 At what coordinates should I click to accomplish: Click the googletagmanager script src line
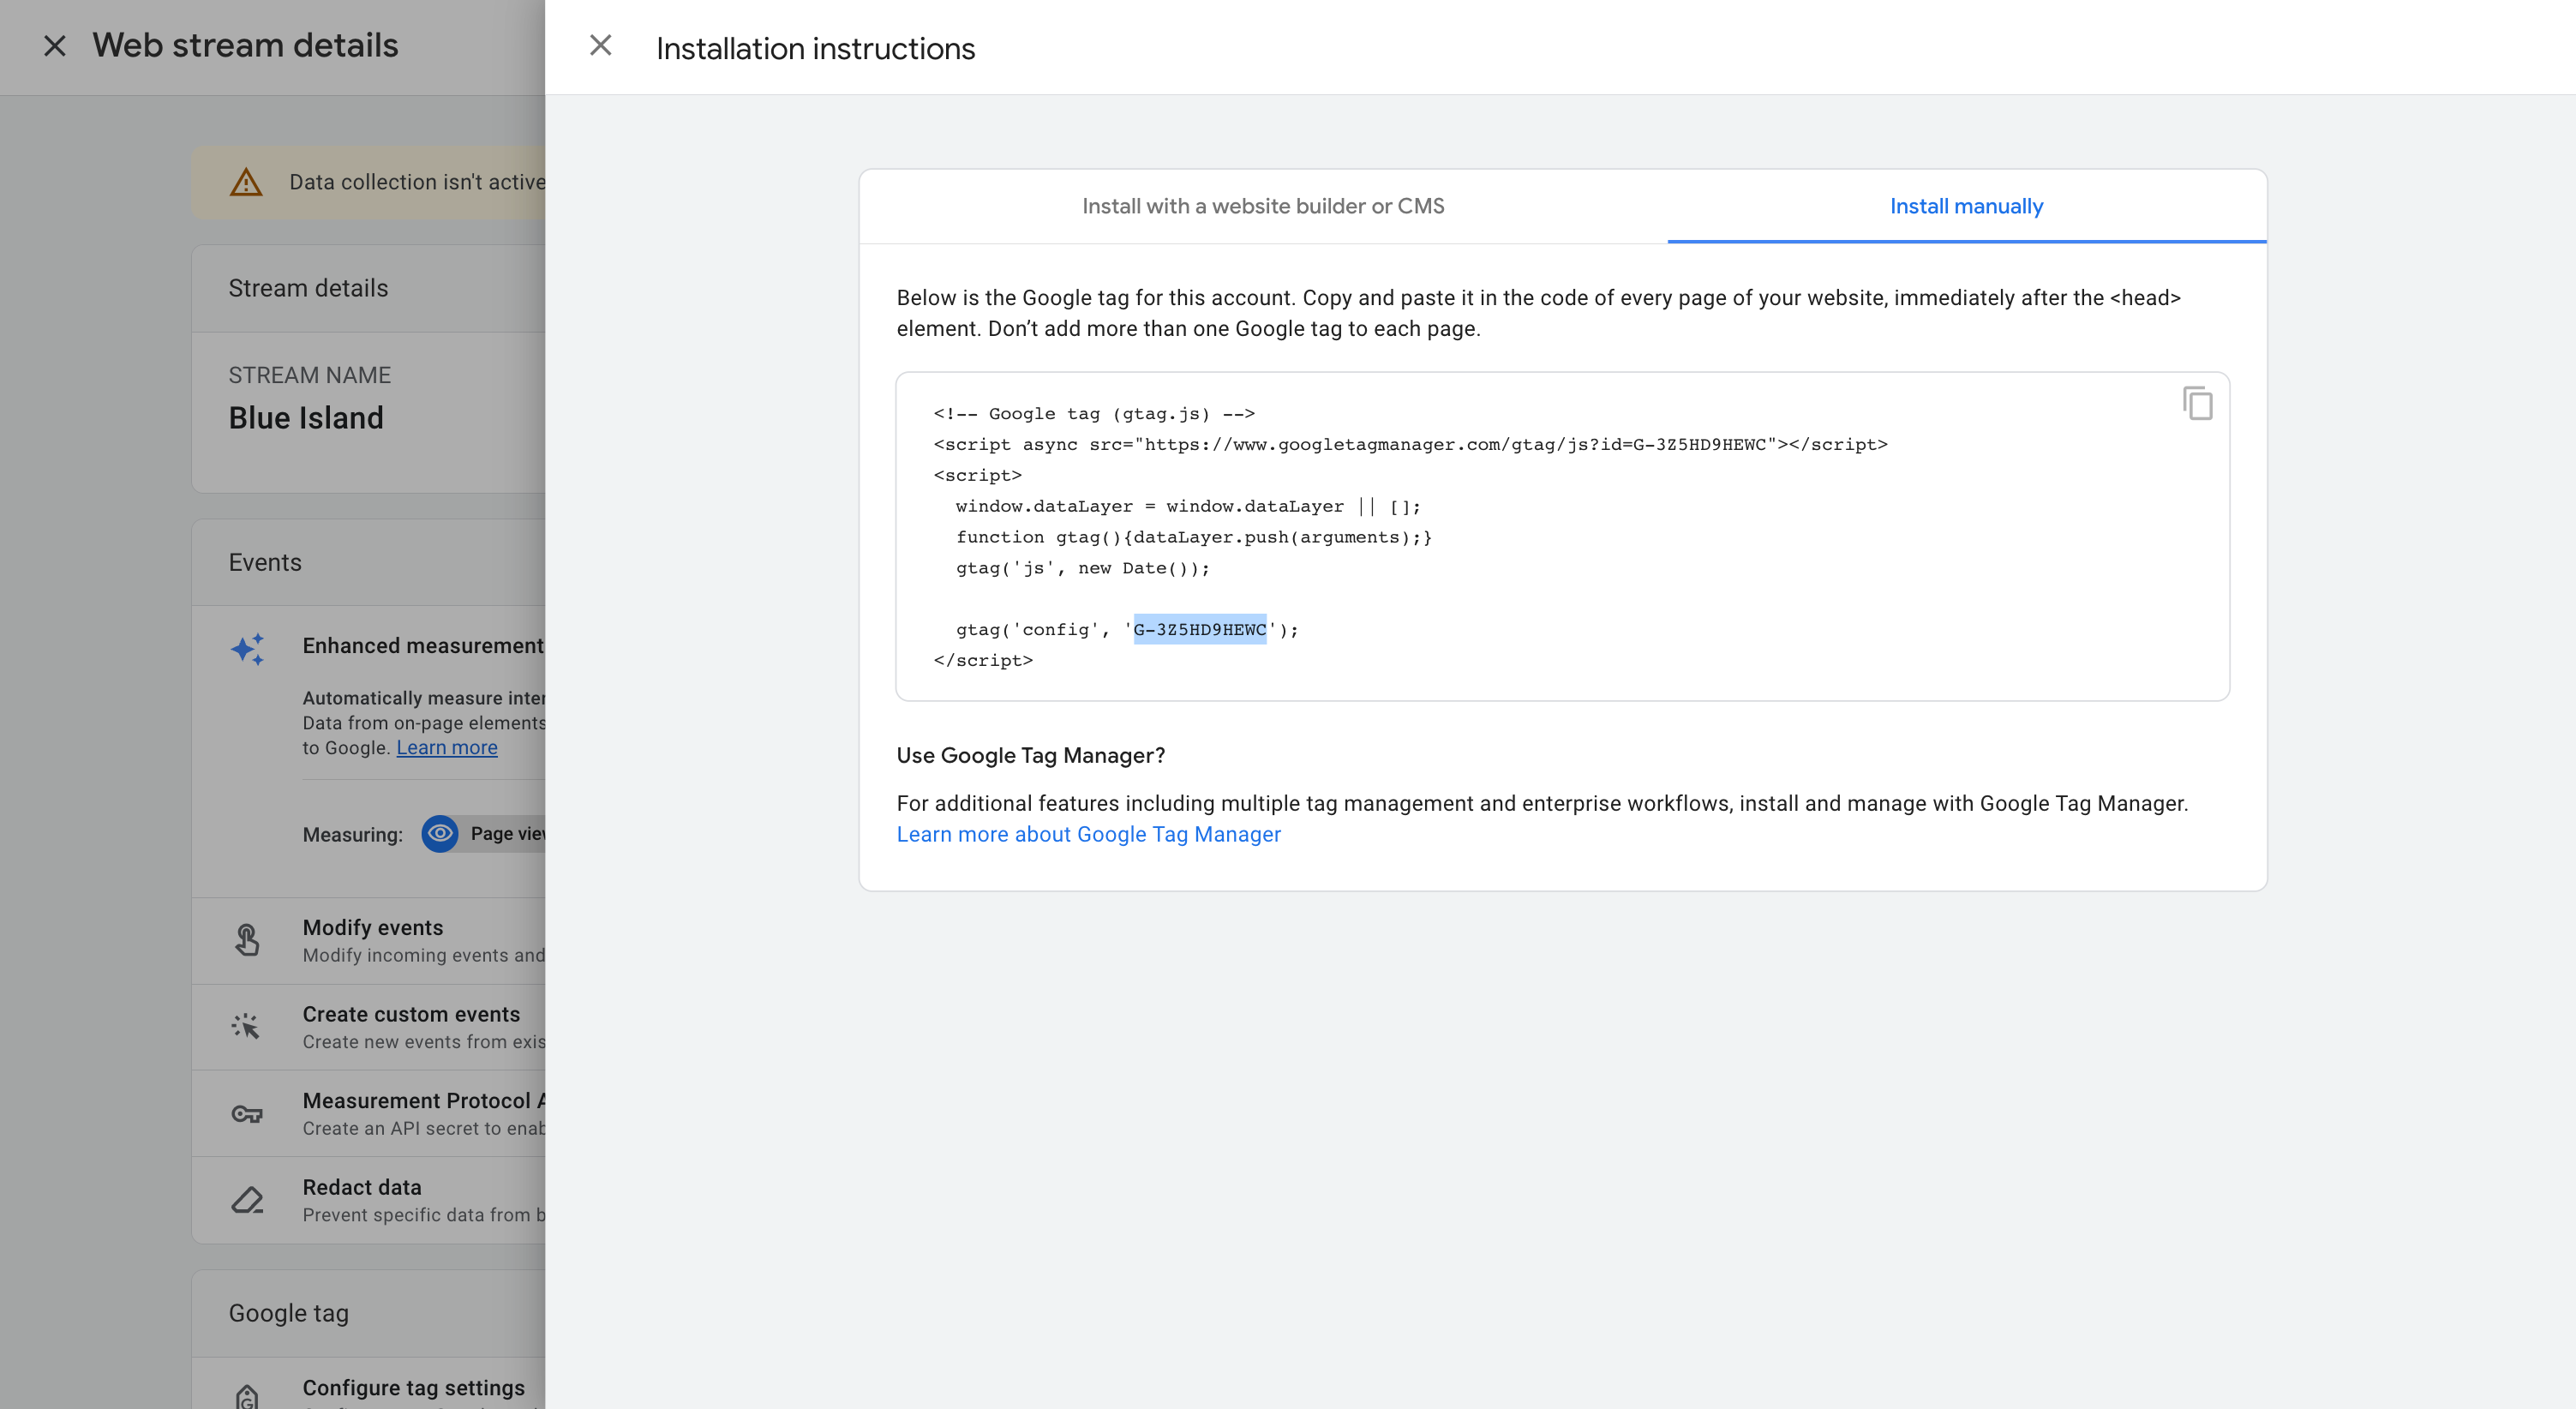pyautogui.click(x=1410, y=444)
